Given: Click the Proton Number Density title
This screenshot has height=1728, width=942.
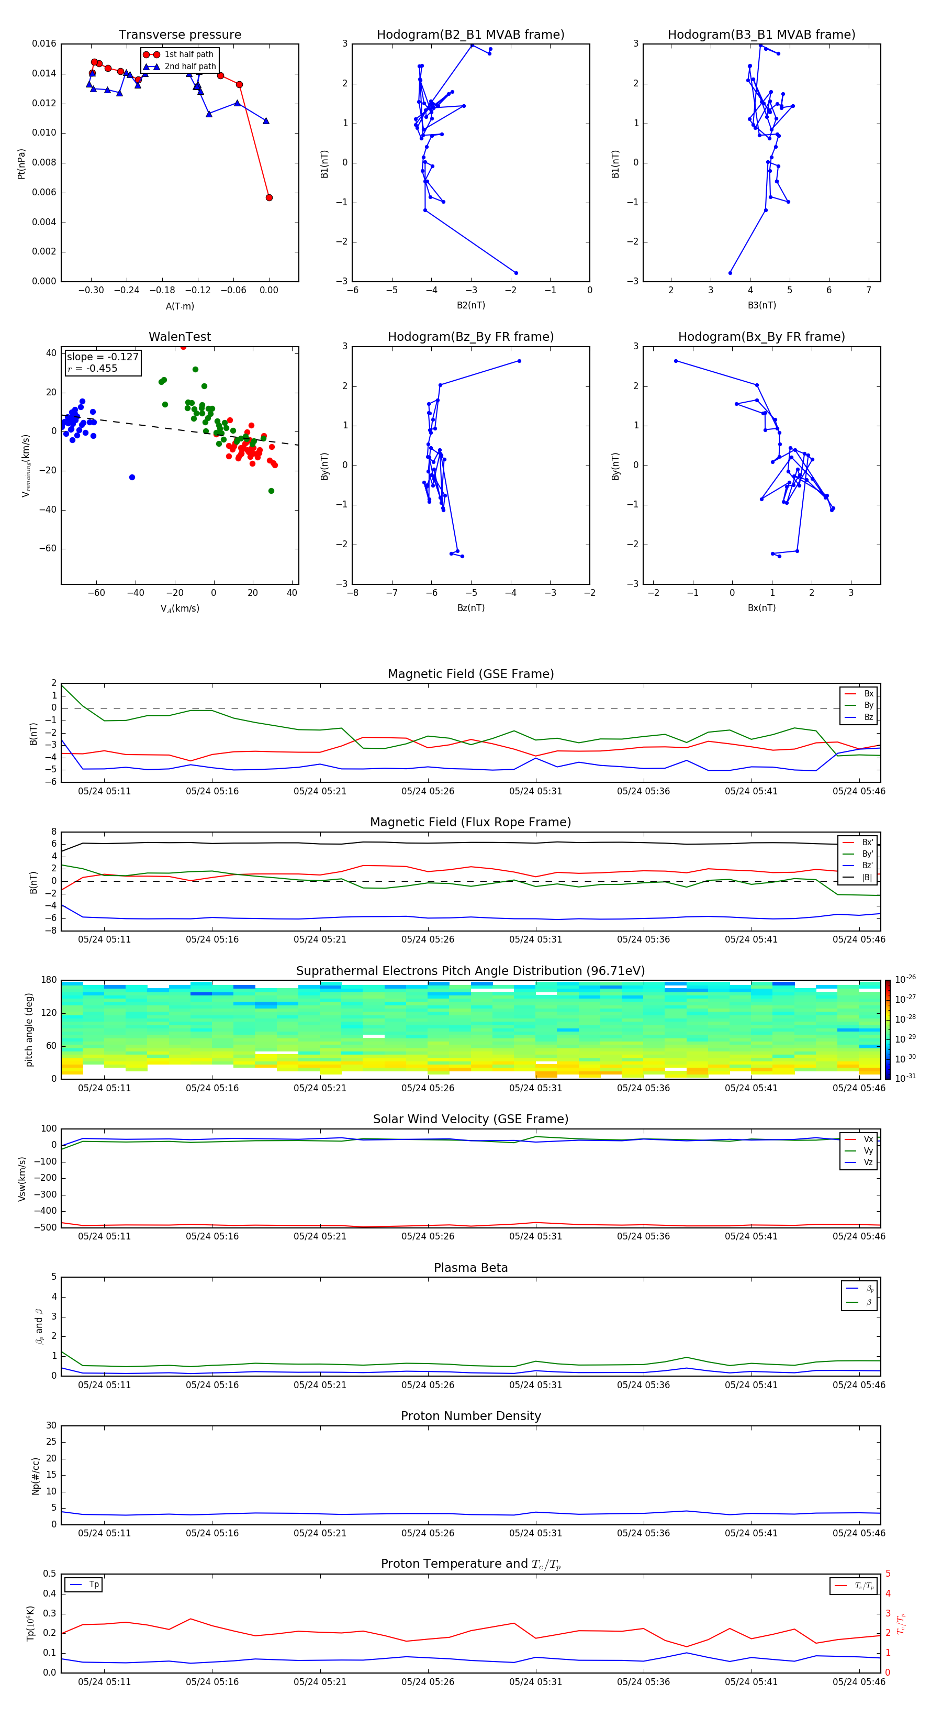Looking at the screenshot, I should pos(470,1416).
